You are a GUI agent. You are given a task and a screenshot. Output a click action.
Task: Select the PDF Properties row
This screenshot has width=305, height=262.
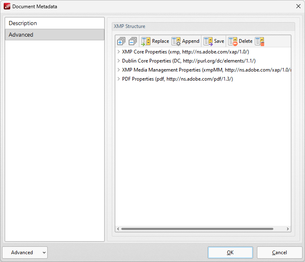click(203, 79)
